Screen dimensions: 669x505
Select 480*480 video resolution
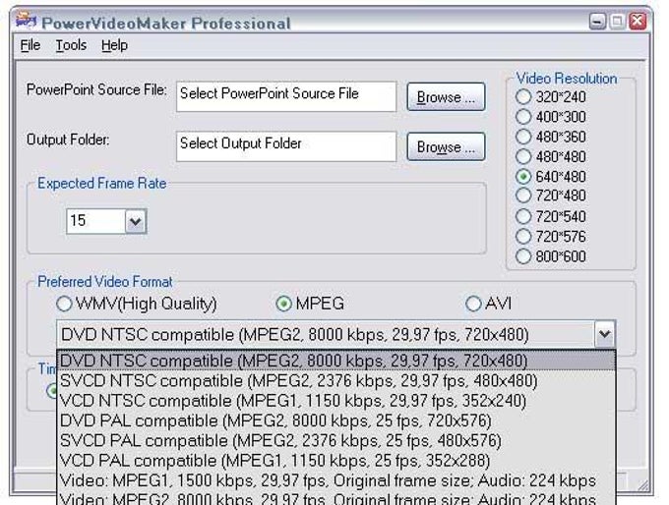pyautogui.click(x=551, y=157)
